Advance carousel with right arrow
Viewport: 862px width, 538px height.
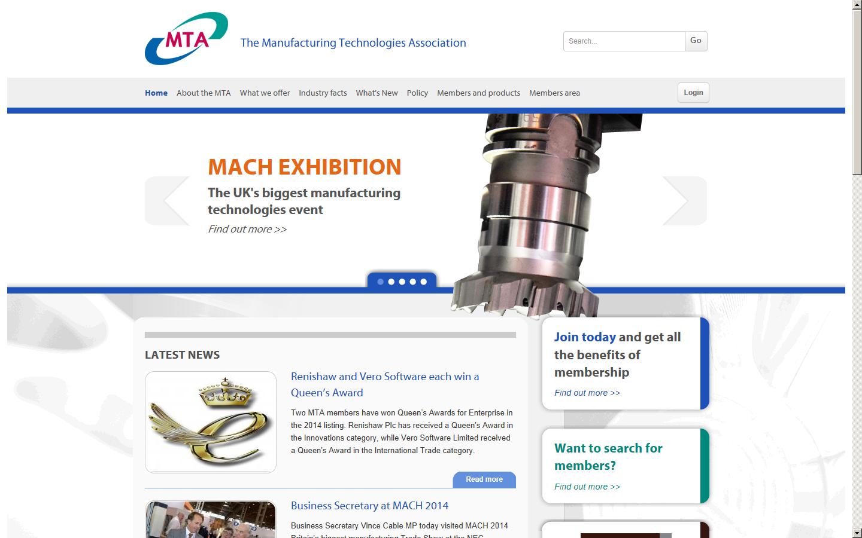pyautogui.click(x=684, y=201)
